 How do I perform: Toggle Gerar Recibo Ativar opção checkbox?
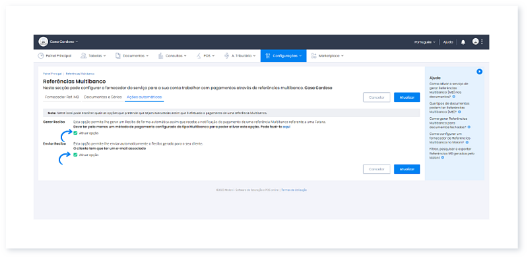click(75, 133)
